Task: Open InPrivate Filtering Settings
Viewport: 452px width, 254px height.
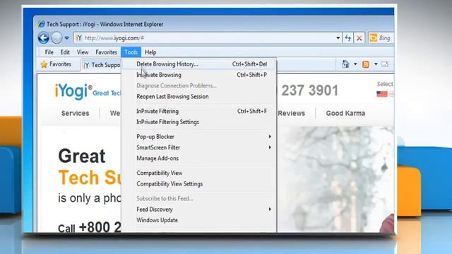Action: [199, 122]
